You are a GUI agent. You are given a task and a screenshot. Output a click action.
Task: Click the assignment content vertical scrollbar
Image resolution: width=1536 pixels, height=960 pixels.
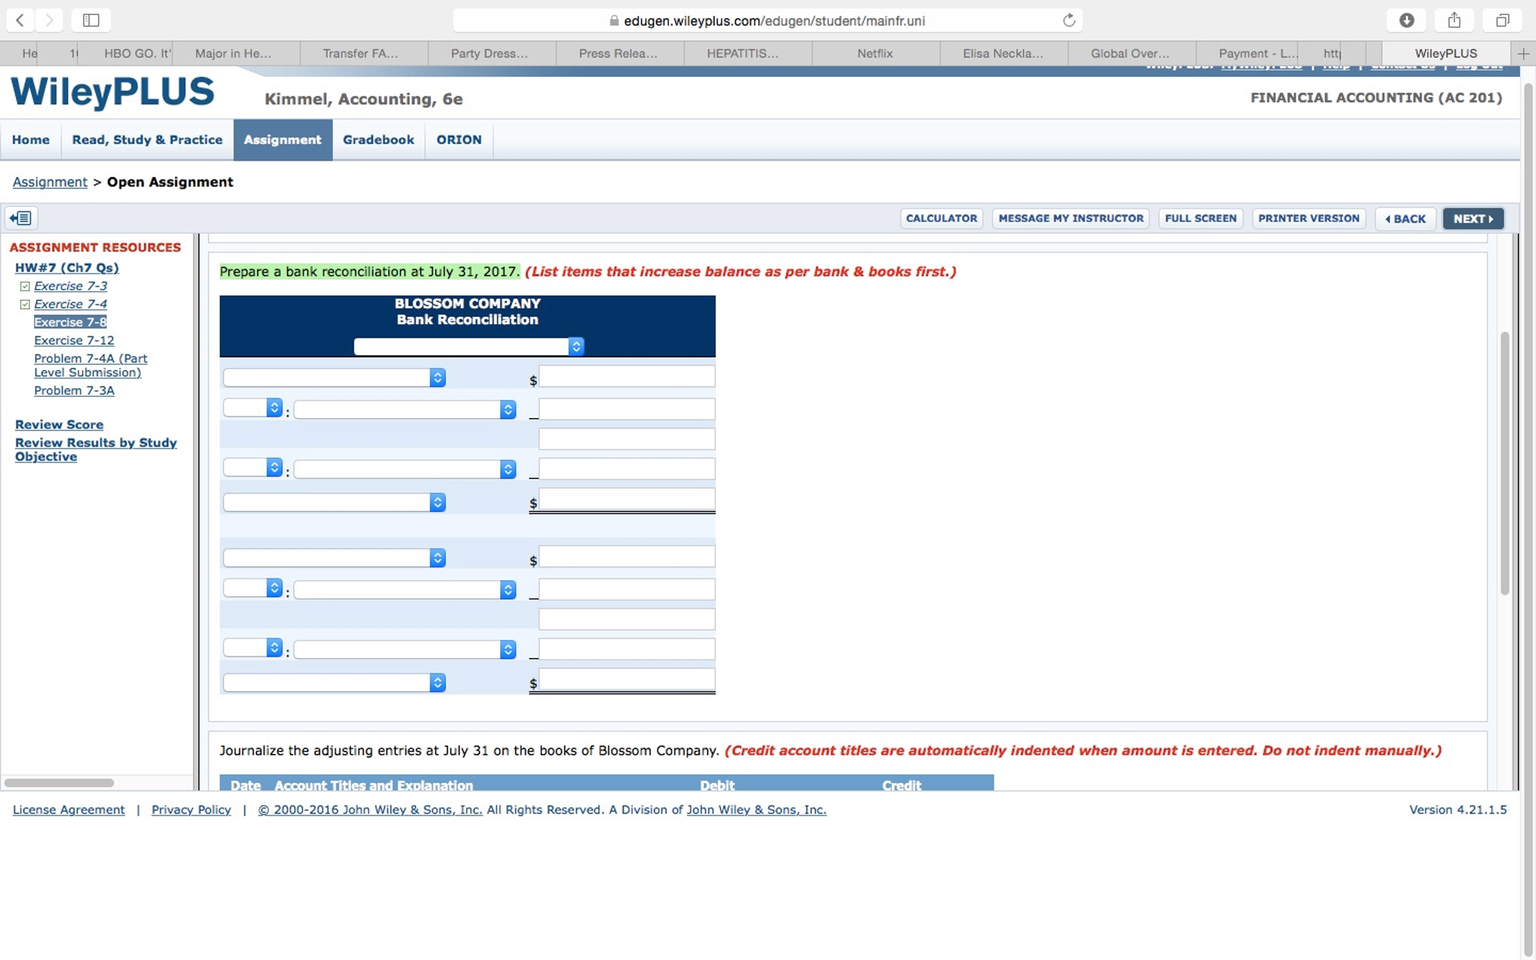pyautogui.click(x=1504, y=463)
